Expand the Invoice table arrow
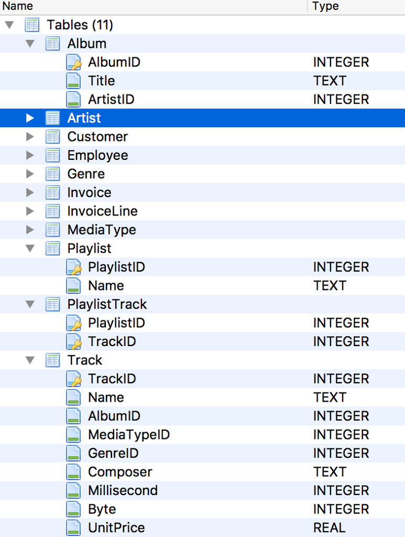This screenshot has width=405, height=537. point(30,192)
